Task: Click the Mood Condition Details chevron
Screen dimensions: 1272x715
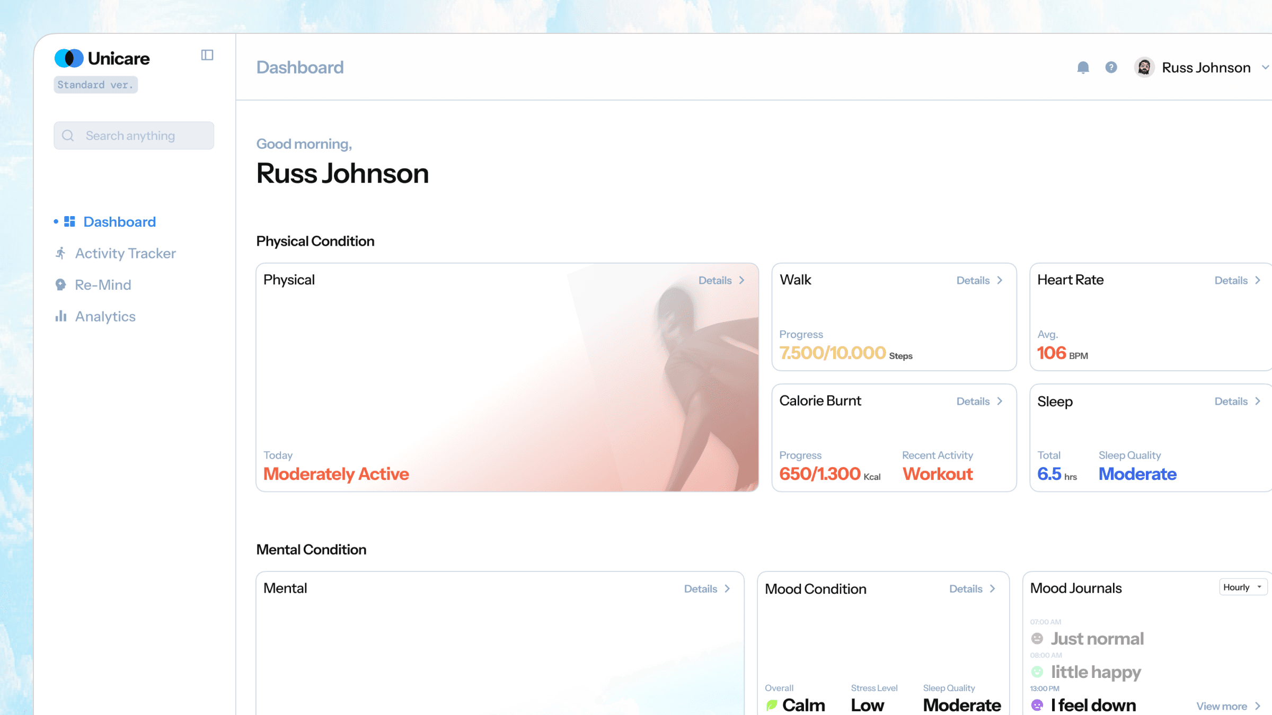Action: (x=993, y=589)
